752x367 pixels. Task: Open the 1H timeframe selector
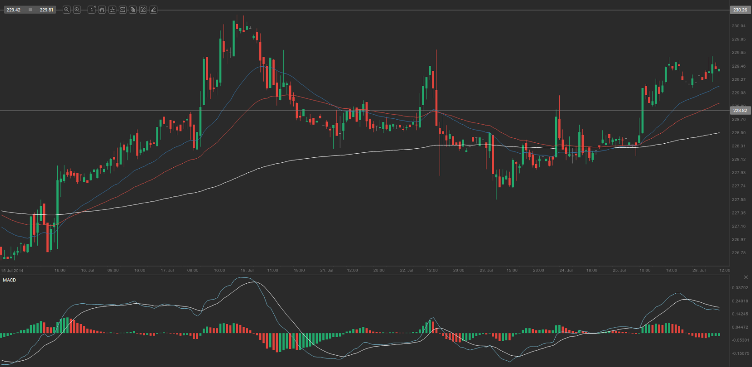tap(92, 10)
